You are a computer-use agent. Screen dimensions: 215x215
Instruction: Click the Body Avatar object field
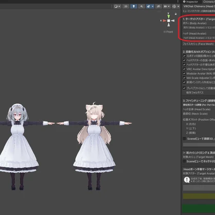[199, 27]
